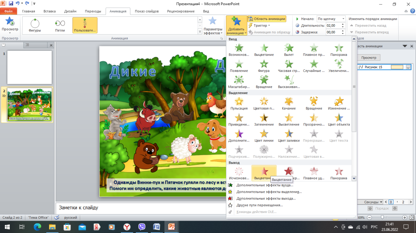Apply the Выскакиван... entrance effect
The width and height of the screenshot is (416, 233).
(289, 82)
